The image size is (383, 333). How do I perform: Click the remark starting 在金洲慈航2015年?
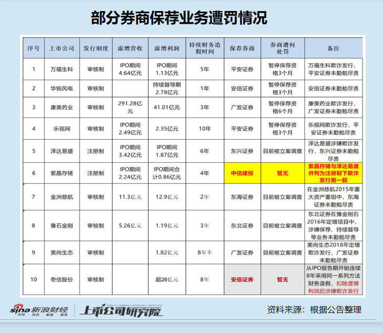333,197
